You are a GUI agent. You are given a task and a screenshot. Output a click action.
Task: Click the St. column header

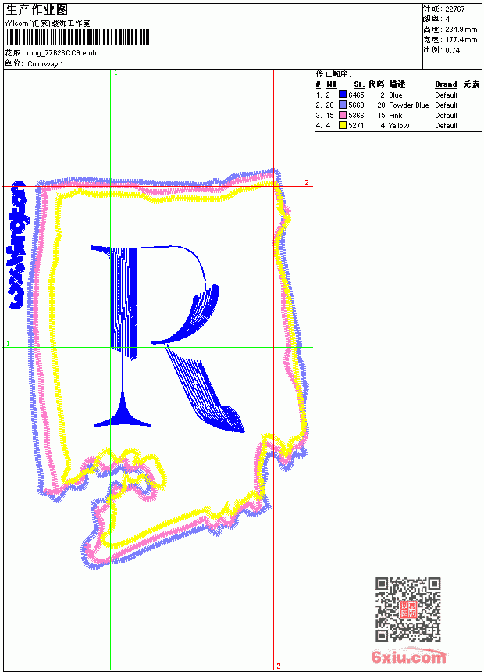tap(359, 84)
